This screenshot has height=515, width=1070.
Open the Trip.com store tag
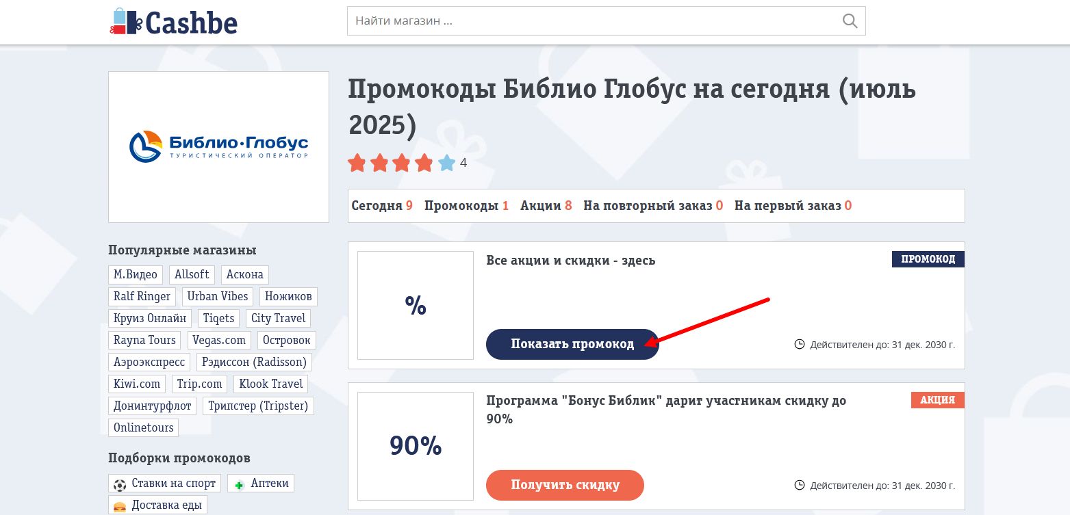[200, 384]
